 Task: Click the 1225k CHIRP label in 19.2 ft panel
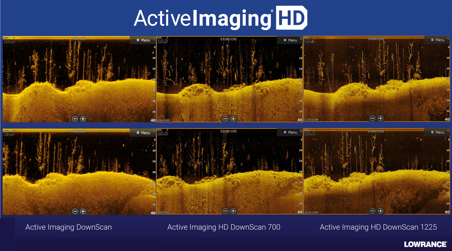pyautogui.click(x=312, y=120)
